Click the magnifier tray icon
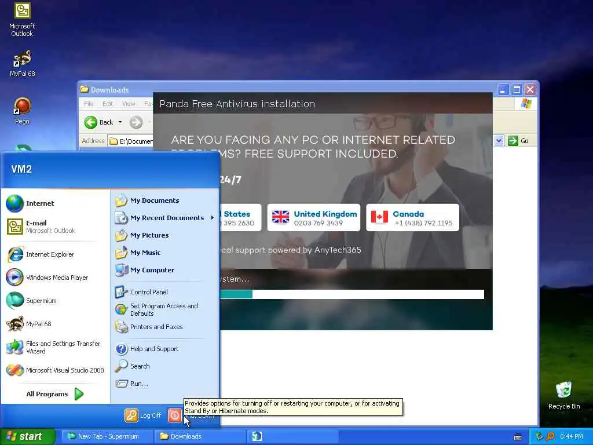This screenshot has height=445, width=593. coord(550,436)
